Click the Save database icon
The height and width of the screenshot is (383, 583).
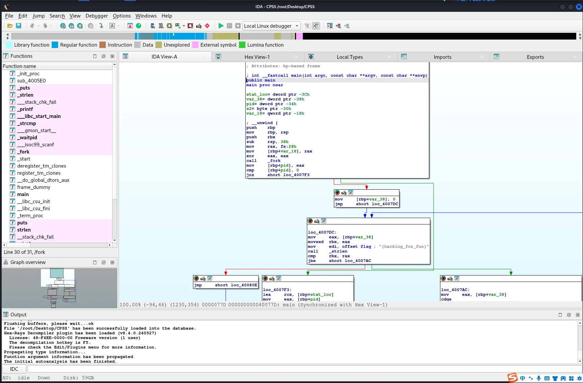point(19,26)
